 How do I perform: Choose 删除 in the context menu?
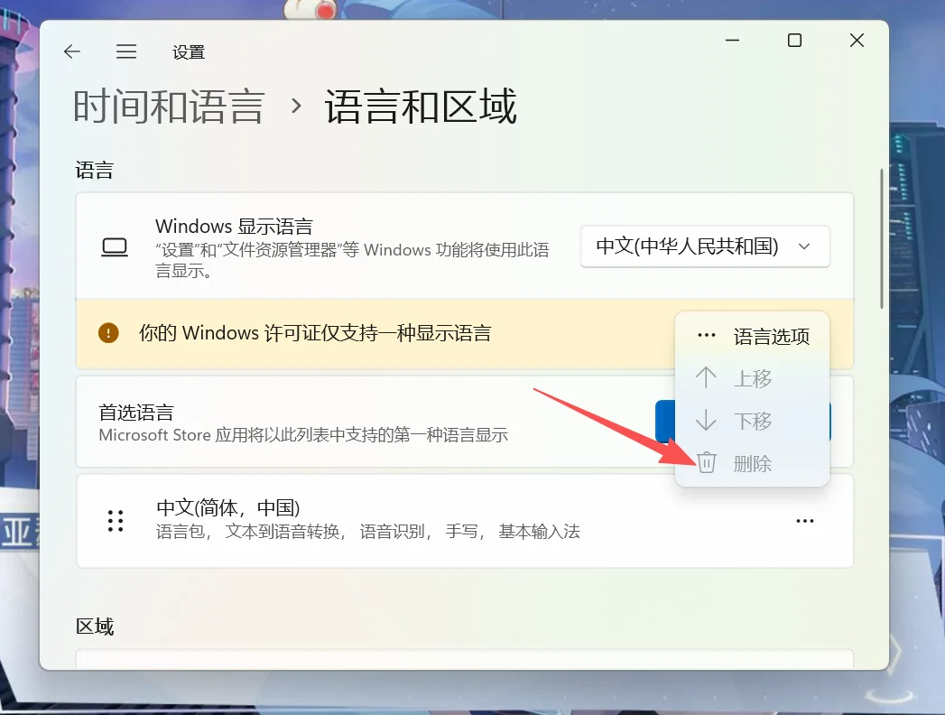click(752, 463)
